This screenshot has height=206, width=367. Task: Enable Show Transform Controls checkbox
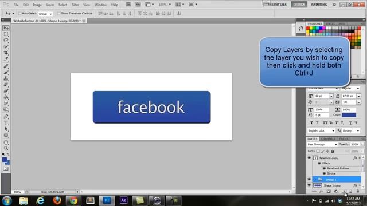pyautogui.click(x=58, y=14)
